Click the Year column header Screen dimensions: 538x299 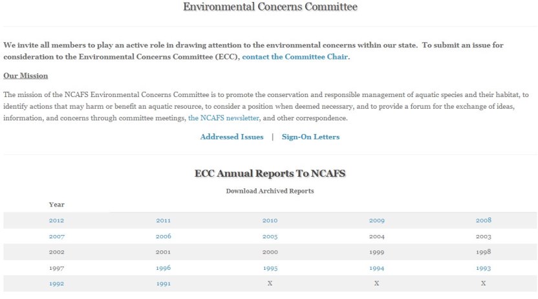pyautogui.click(x=57, y=205)
